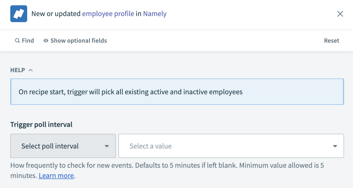Open the Select poll interval dropdown
This screenshot has width=353, height=188.
click(50, 146)
